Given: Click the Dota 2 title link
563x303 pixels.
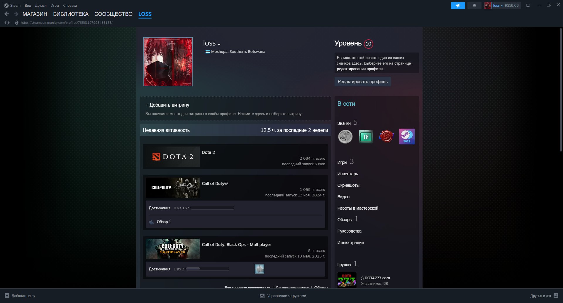Looking at the screenshot, I should (x=208, y=152).
